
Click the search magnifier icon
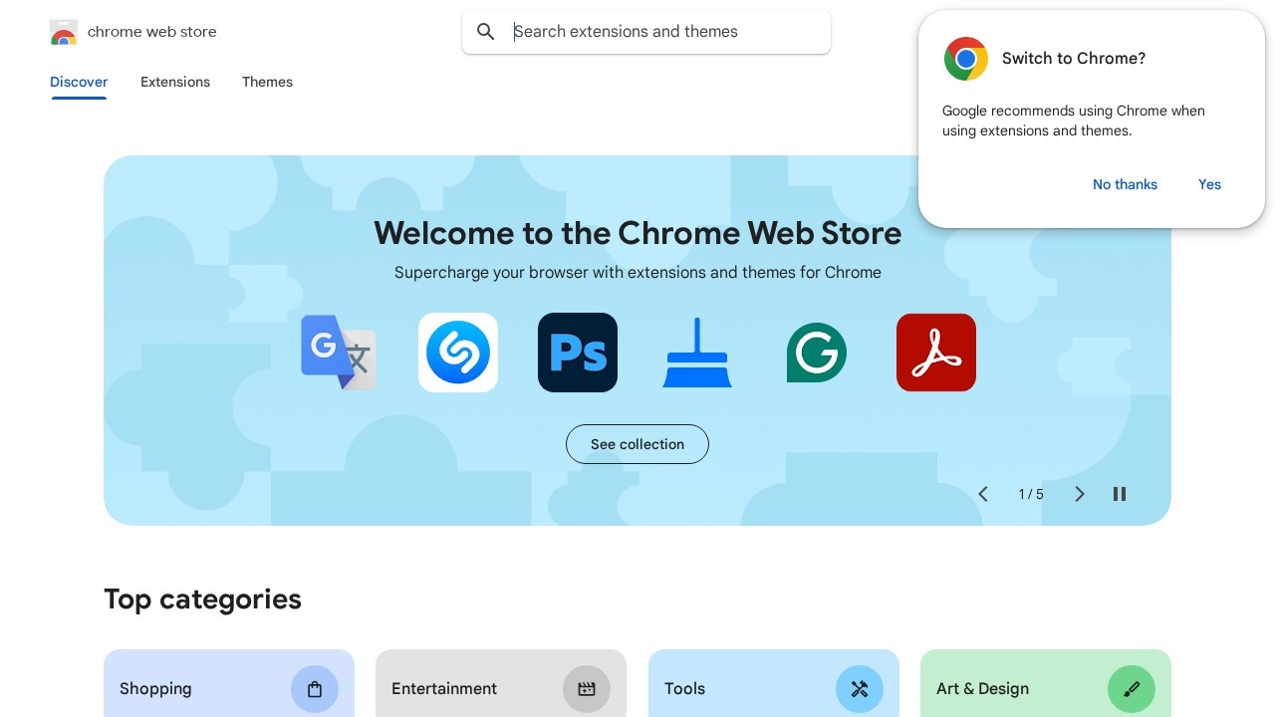[x=486, y=32]
